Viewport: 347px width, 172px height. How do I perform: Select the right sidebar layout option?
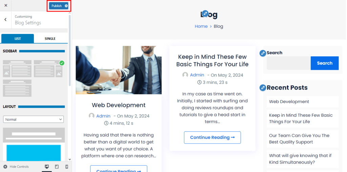click(48, 69)
